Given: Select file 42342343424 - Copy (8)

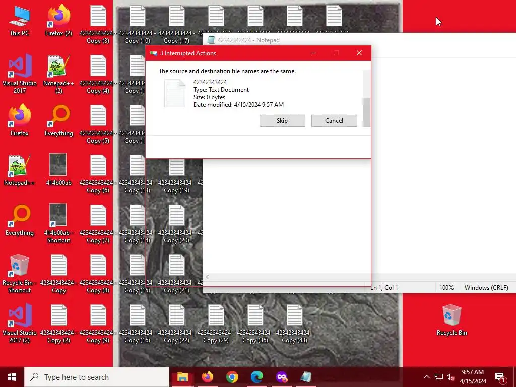Looking at the screenshot, I should tap(98, 274).
